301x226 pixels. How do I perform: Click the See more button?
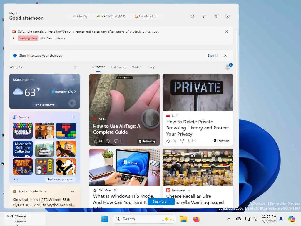tap(161, 202)
